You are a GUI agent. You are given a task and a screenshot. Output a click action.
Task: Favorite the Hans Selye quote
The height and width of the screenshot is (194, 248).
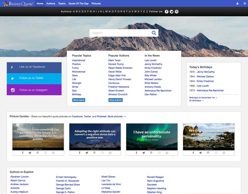click(x=103, y=153)
